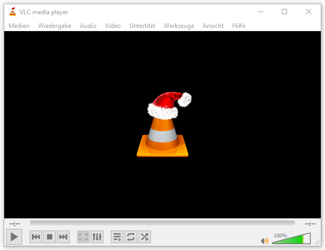Toggle fullscreen video mode
325x250 pixels.
pyautogui.click(x=83, y=237)
